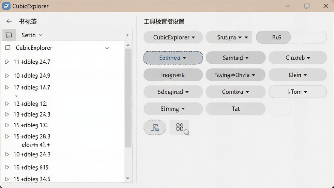Select the 13 +dbleg 24.3 row text
Image resolution: width=334 pixels, height=188 pixels.
point(32,114)
